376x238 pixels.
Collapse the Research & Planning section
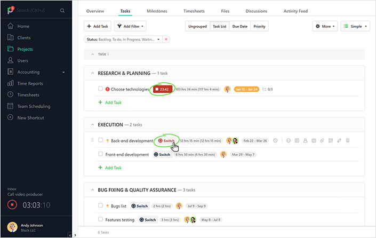[92, 73]
